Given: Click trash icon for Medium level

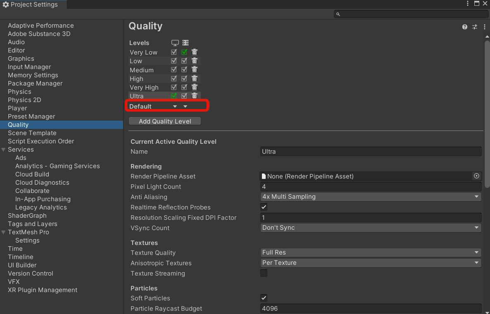Looking at the screenshot, I should (195, 70).
